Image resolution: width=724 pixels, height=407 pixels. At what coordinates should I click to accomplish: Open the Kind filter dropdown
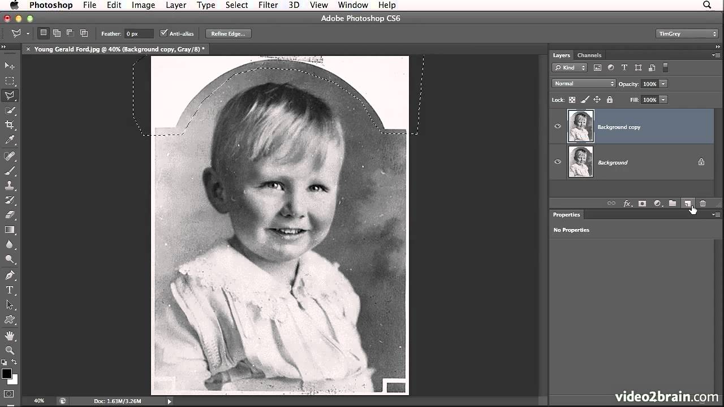570,68
